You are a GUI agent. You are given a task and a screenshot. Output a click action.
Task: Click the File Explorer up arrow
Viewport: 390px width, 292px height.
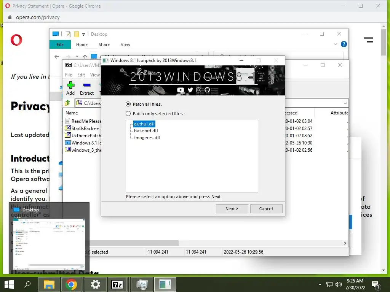coord(85,57)
